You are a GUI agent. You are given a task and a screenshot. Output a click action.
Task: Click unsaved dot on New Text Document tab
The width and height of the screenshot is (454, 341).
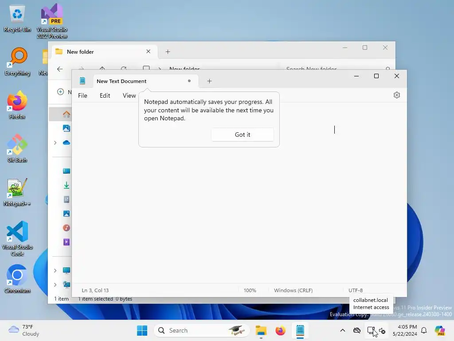(189, 81)
